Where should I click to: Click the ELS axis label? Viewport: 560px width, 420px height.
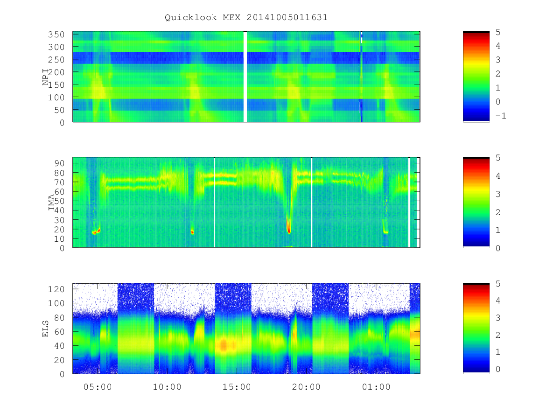click(46, 328)
